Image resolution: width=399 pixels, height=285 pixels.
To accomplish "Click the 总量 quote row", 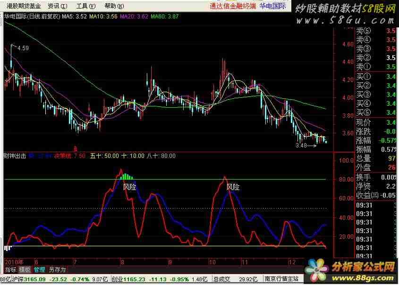I will tap(376, 158).
